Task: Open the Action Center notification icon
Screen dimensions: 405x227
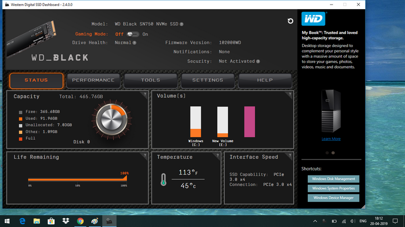Action: tap(395, 221)
